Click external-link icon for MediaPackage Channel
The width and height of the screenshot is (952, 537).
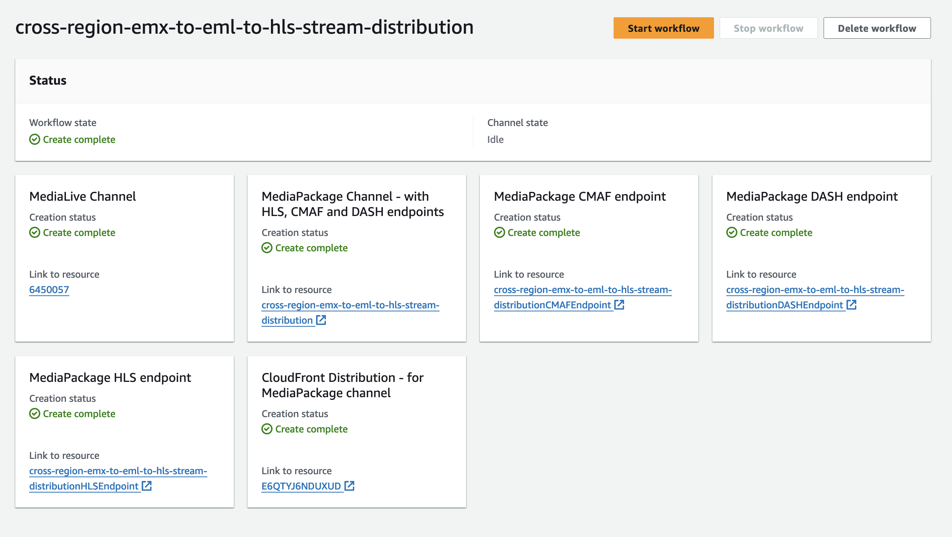pos(321,320)
